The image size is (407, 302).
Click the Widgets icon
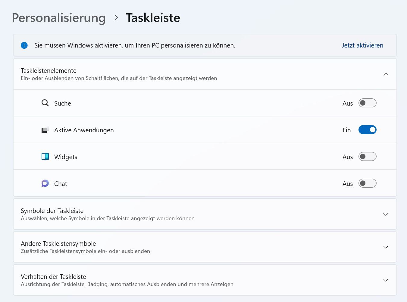click(x=45, y=157)
